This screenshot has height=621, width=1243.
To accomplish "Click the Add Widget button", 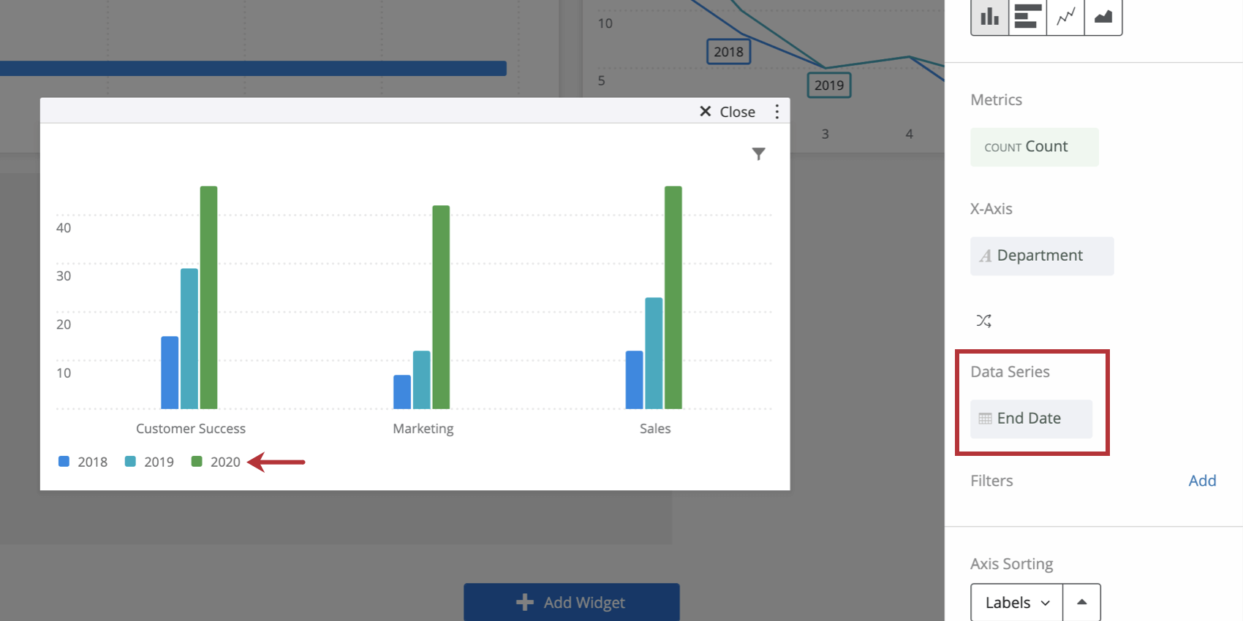I will click(571, 602).
